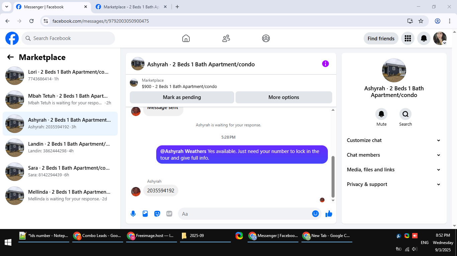Click Ashyrah's avatar beside 2035594192
The width and height of the screenshot is (457, 256).
tap(136, 191)
